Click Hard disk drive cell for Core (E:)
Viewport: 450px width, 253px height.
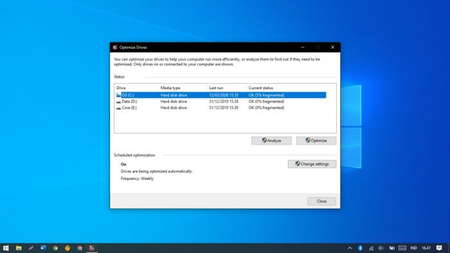coord(174,108)
